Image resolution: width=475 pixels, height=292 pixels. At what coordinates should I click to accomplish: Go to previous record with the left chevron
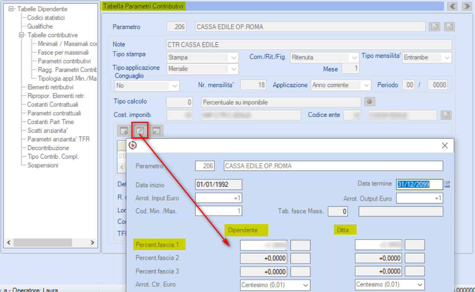453,6
